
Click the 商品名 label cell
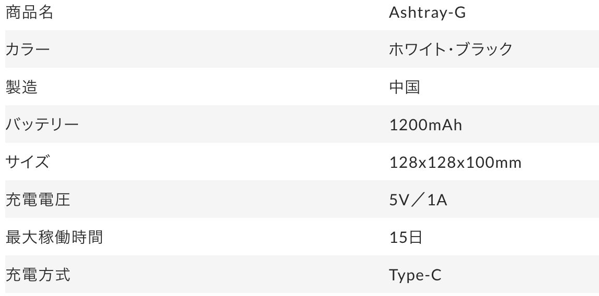29,13
